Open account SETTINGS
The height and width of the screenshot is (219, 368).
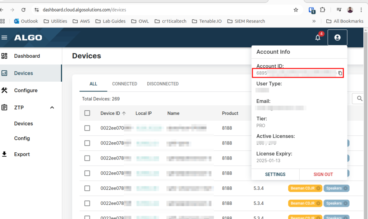click(x=275, y=174)
